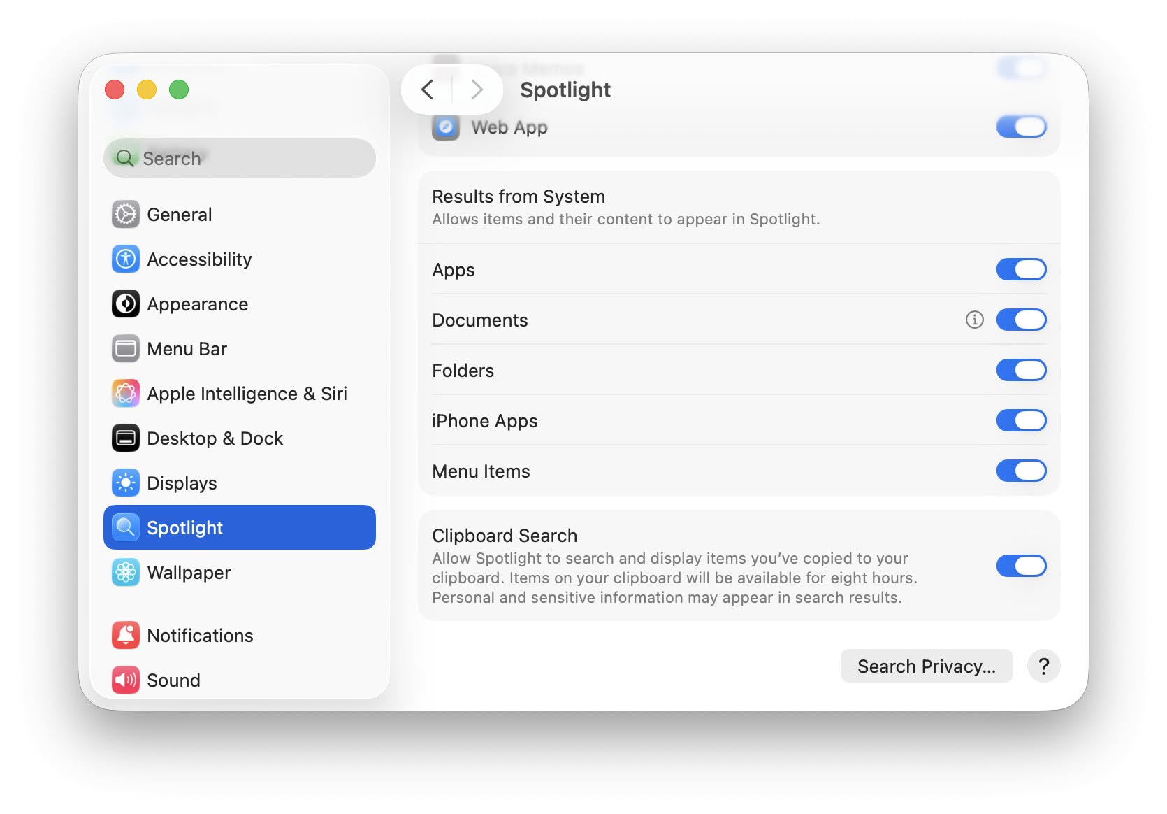Screen dimensions: 1167x814
Task: Click the Wallpaper flower icon
Action: click(126, 573)
